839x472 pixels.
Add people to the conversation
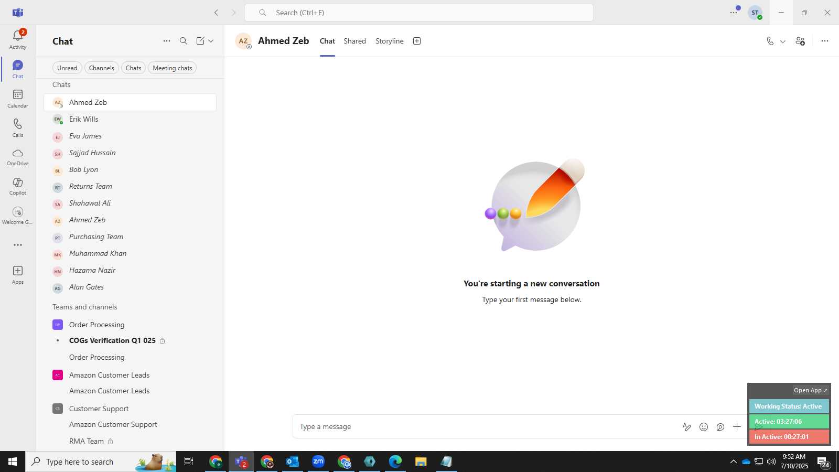(800, 41)
